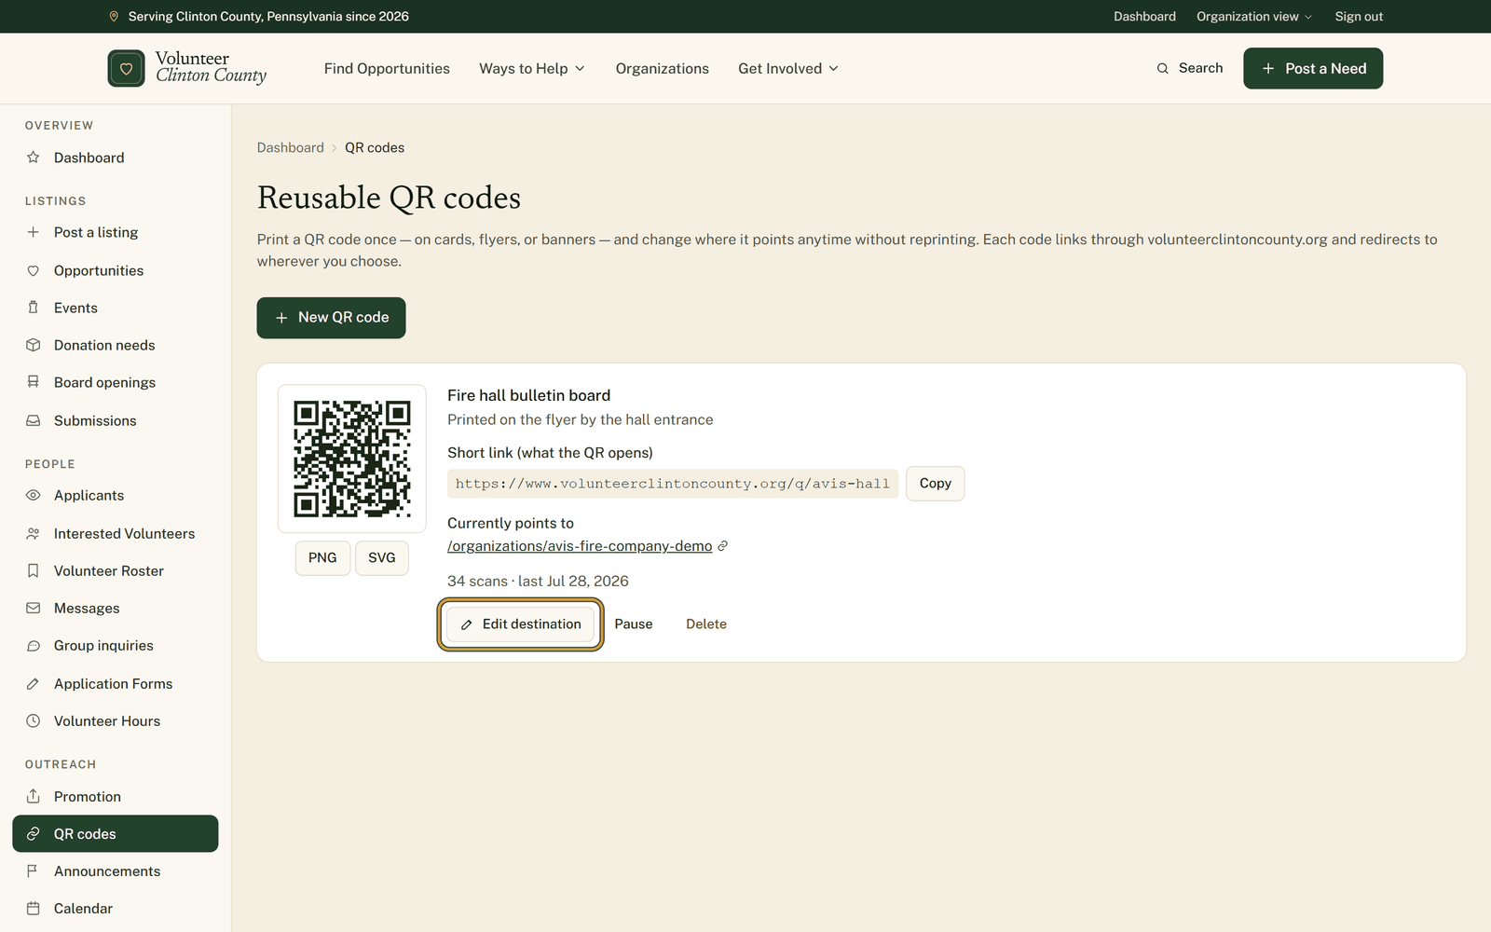
Task: Open the Get Involved dropdown menu
Action: (788, 68)
